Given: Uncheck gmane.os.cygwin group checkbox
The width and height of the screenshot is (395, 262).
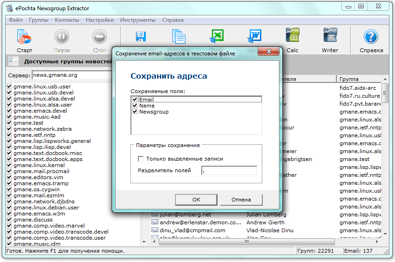Looking at the screenshot, I should pos(9,189).
